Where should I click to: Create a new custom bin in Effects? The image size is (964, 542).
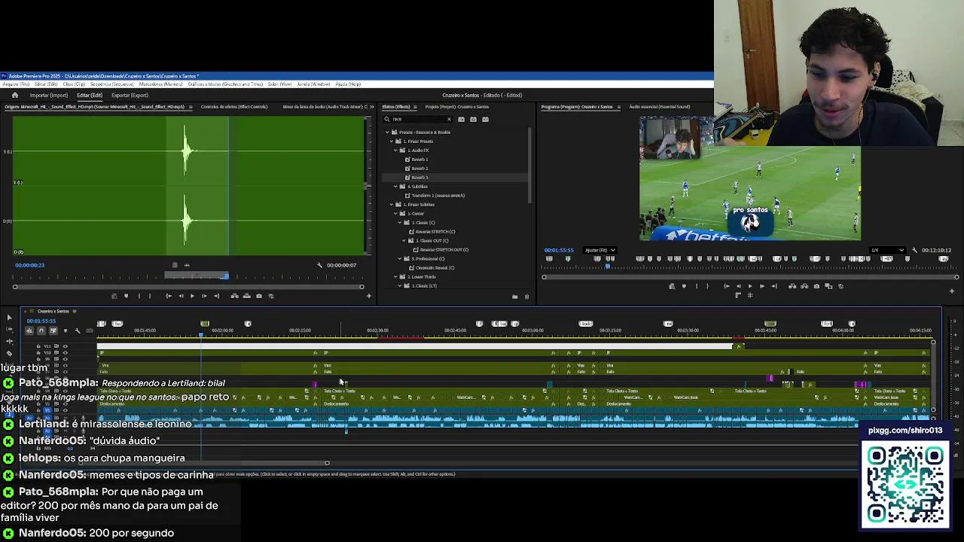tap(515, 297)
